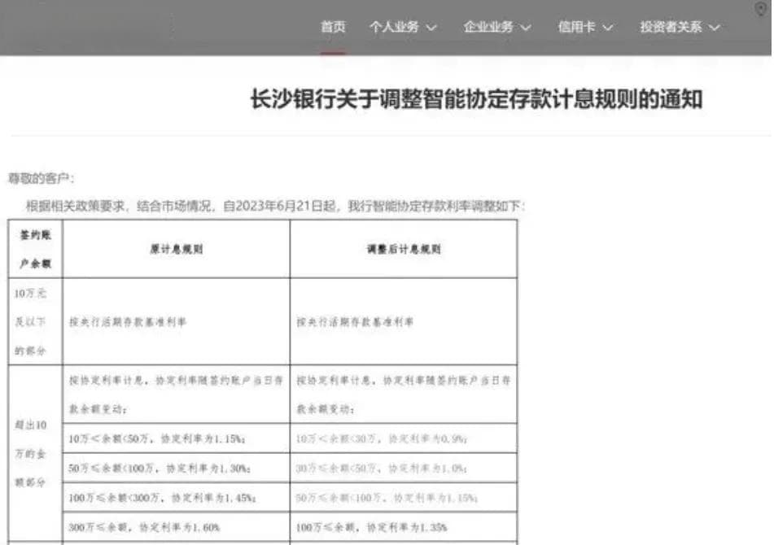Expand the chevron beside 信用卡
This screenshot has height=545, width=774.
pos(607,28)
